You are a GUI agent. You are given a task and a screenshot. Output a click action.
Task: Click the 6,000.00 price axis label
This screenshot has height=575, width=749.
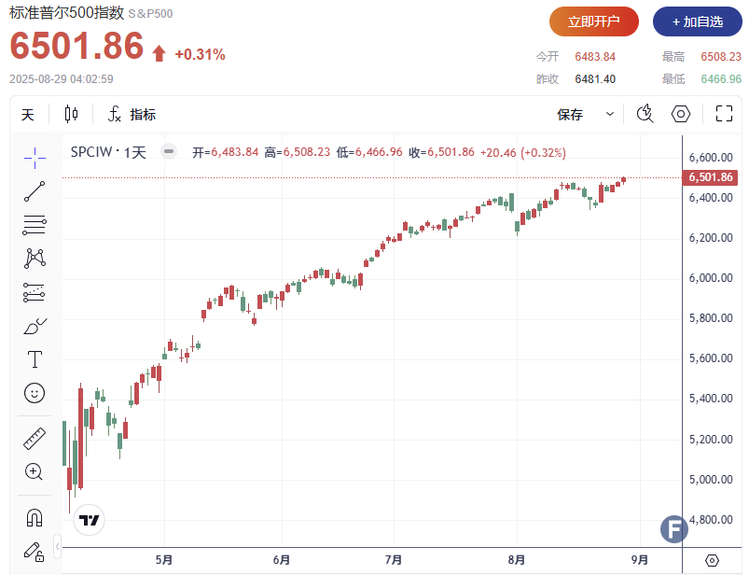click(x=711, y=278)
